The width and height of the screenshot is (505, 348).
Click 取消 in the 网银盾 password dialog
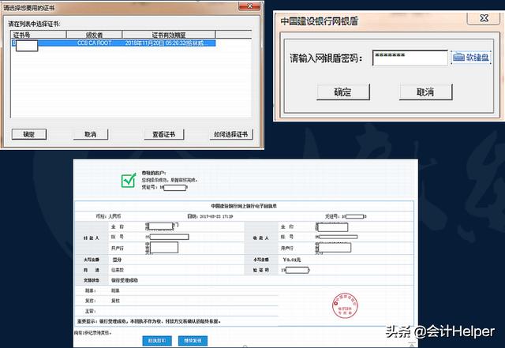(x=425, y=92)
